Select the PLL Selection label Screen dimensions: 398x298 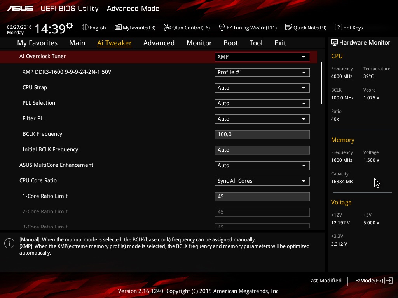click(x=39, y=103)
